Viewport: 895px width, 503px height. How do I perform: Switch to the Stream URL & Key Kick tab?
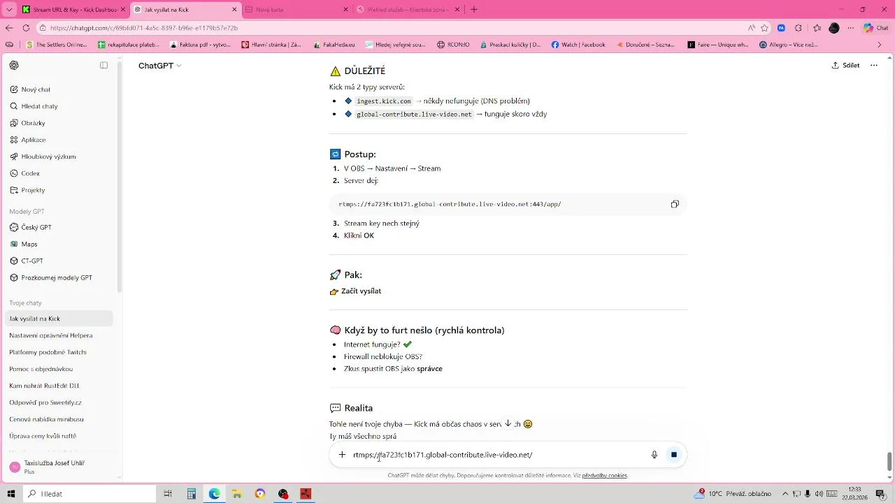[73, 10]
